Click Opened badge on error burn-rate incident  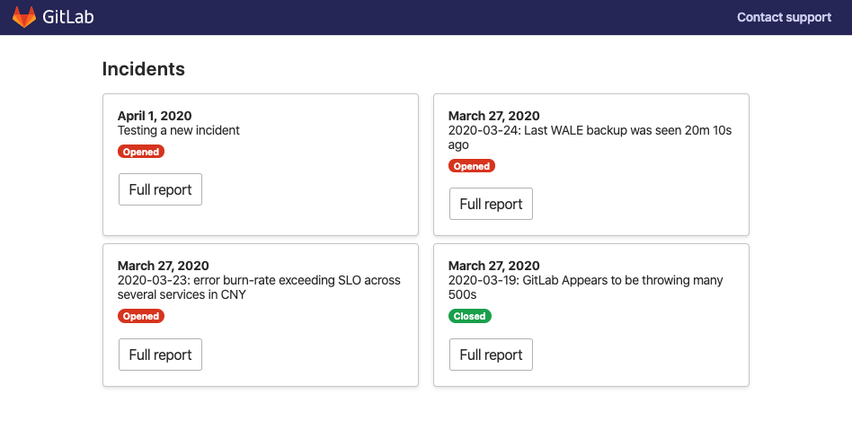[141, 316]
